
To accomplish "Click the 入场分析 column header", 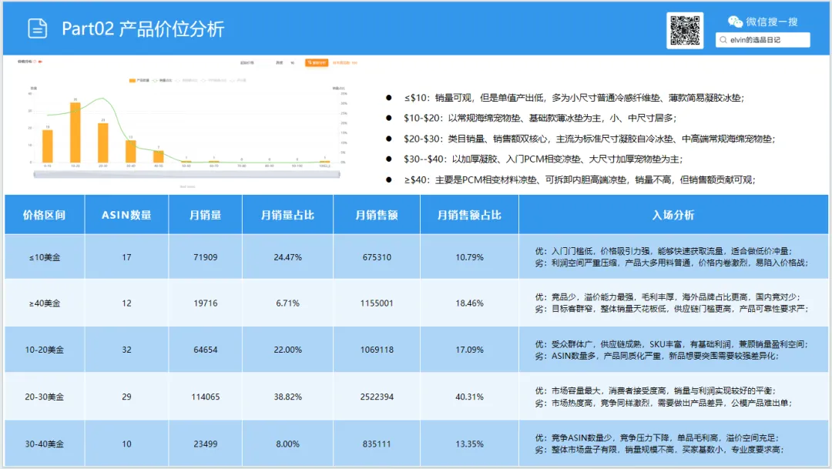I will [673, 215].
